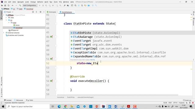Open project folder toolbar icon

[2, 5]
